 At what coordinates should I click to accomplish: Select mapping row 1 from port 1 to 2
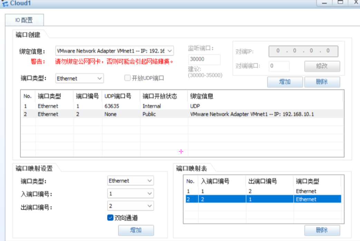[263, 191]
